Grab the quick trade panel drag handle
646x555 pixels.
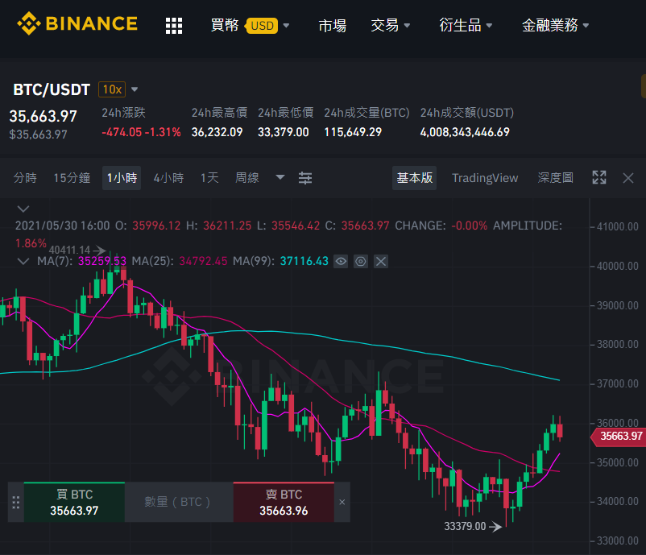click(x=16, y=503)
